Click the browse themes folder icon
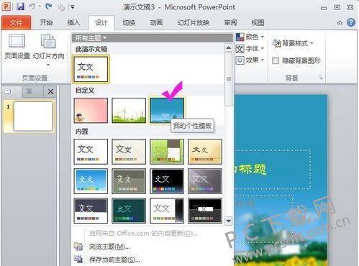 (78, 247)
